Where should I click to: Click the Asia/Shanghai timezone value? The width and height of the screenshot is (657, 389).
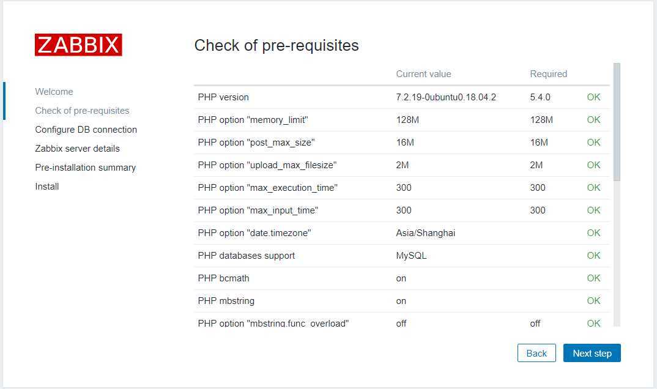point(425,233)
